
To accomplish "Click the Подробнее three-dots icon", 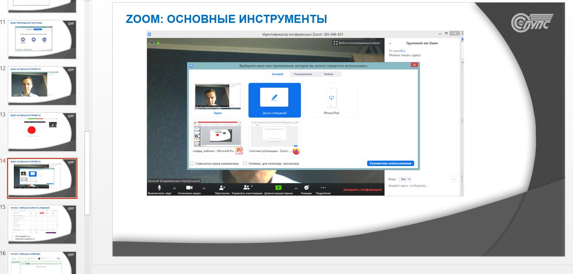I will tap(323, 188).
